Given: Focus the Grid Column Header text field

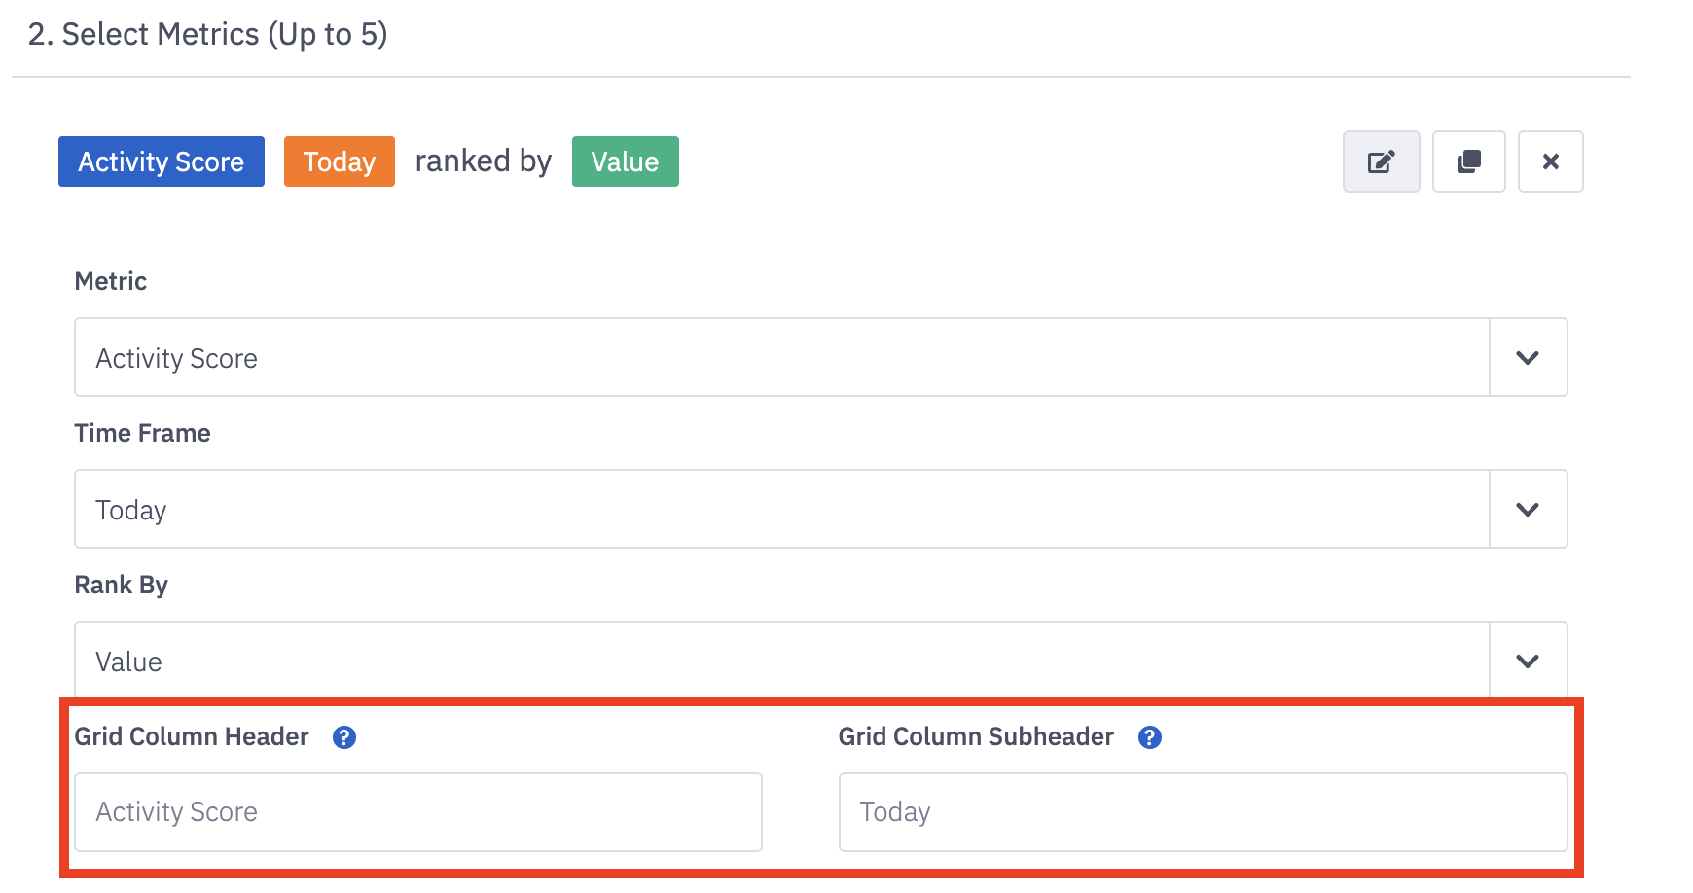Looking at the screenshot, I should pos(418,812).
